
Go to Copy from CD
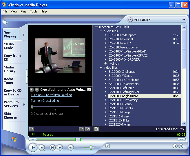pyautogui.click(x=12, y=58)
